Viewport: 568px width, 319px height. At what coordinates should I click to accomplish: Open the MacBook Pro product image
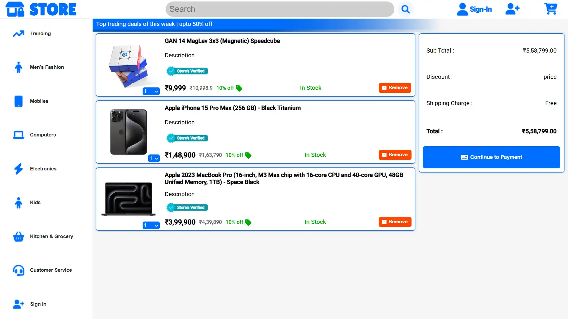pos(128,199)
